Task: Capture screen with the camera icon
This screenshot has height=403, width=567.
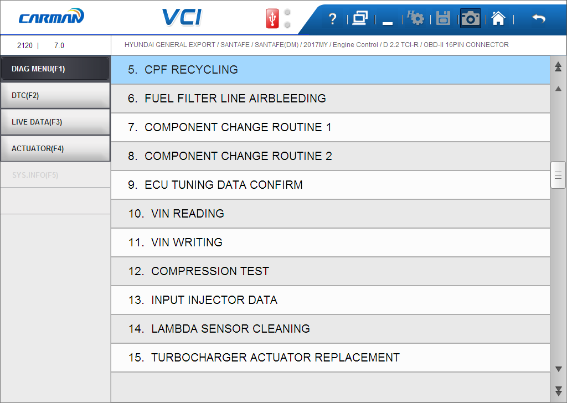Action: 471,18
